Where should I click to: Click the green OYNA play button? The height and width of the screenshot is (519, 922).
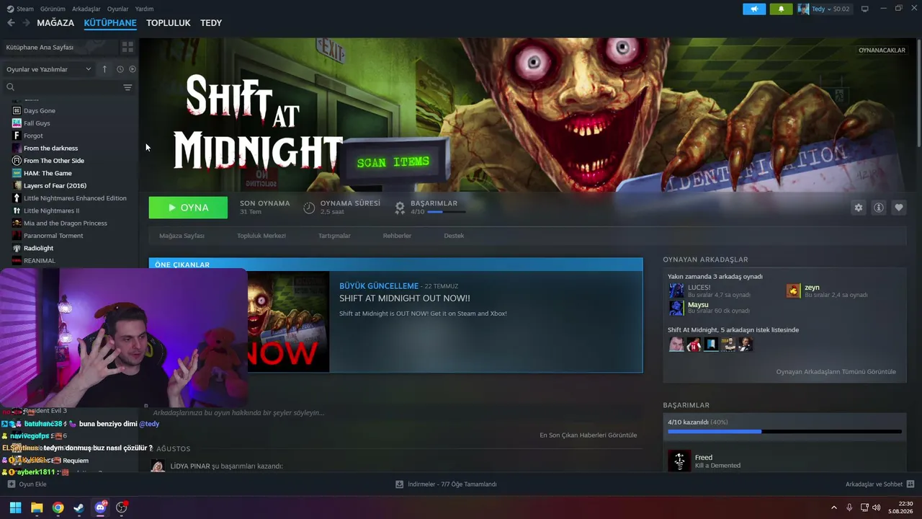tap(188, 208)
